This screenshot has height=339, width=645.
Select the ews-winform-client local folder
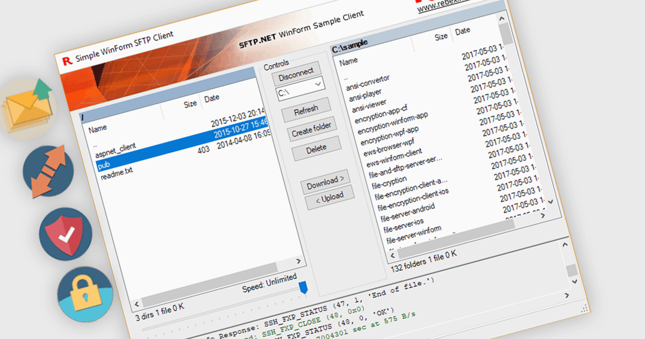(393, 158)
